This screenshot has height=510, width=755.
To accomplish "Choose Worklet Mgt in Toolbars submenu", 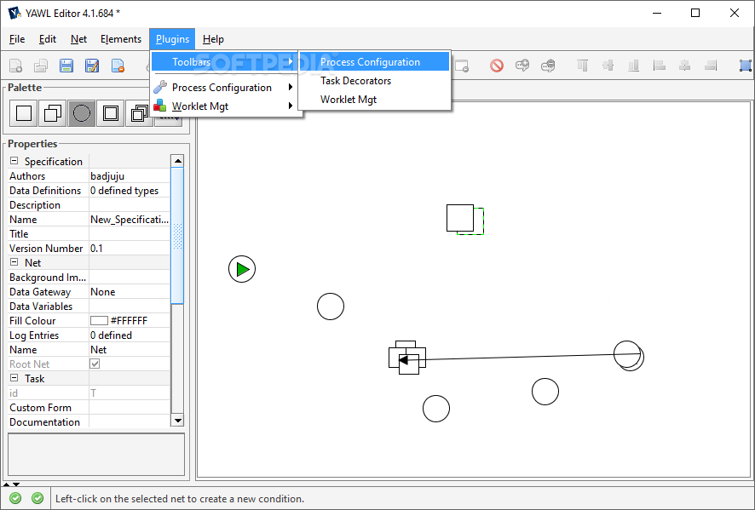I will tap(375, 99).
